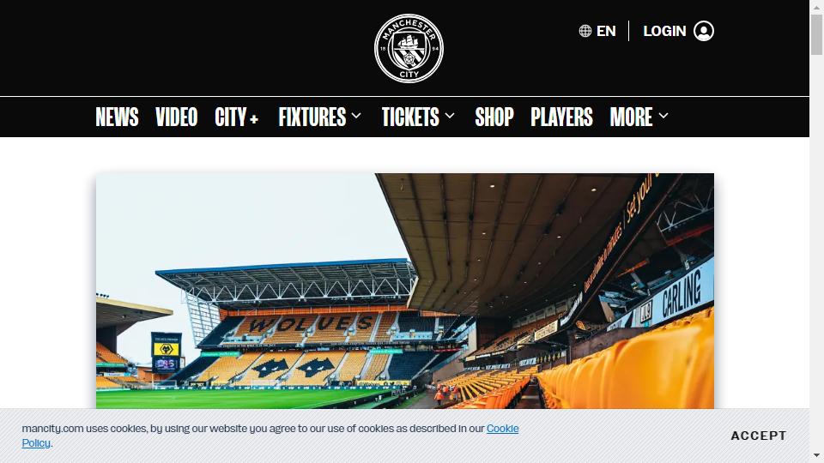Expand the MORE menu chevron
The height and width of the screenshot is (463, 824).
tap(663, 116)
